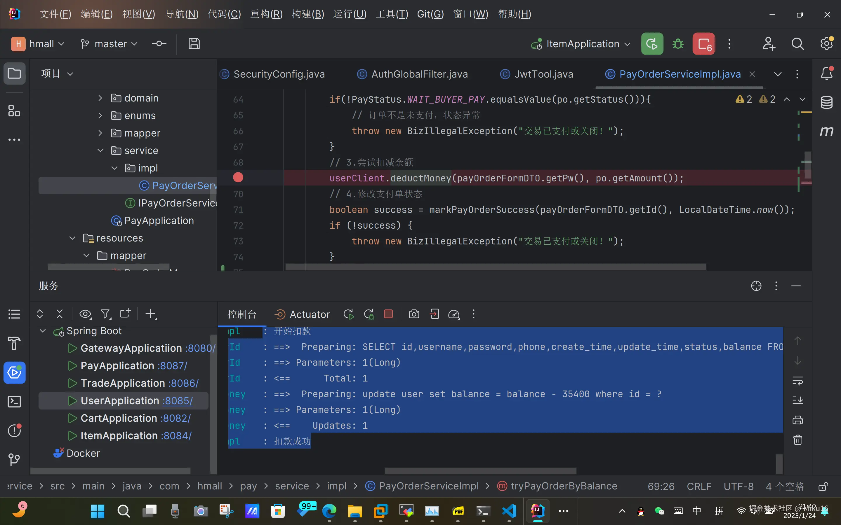Viewport: 841px width, 525px height.
Task: Toggle the breakpoint on the deductMoney line
Action: click(238, 178)
